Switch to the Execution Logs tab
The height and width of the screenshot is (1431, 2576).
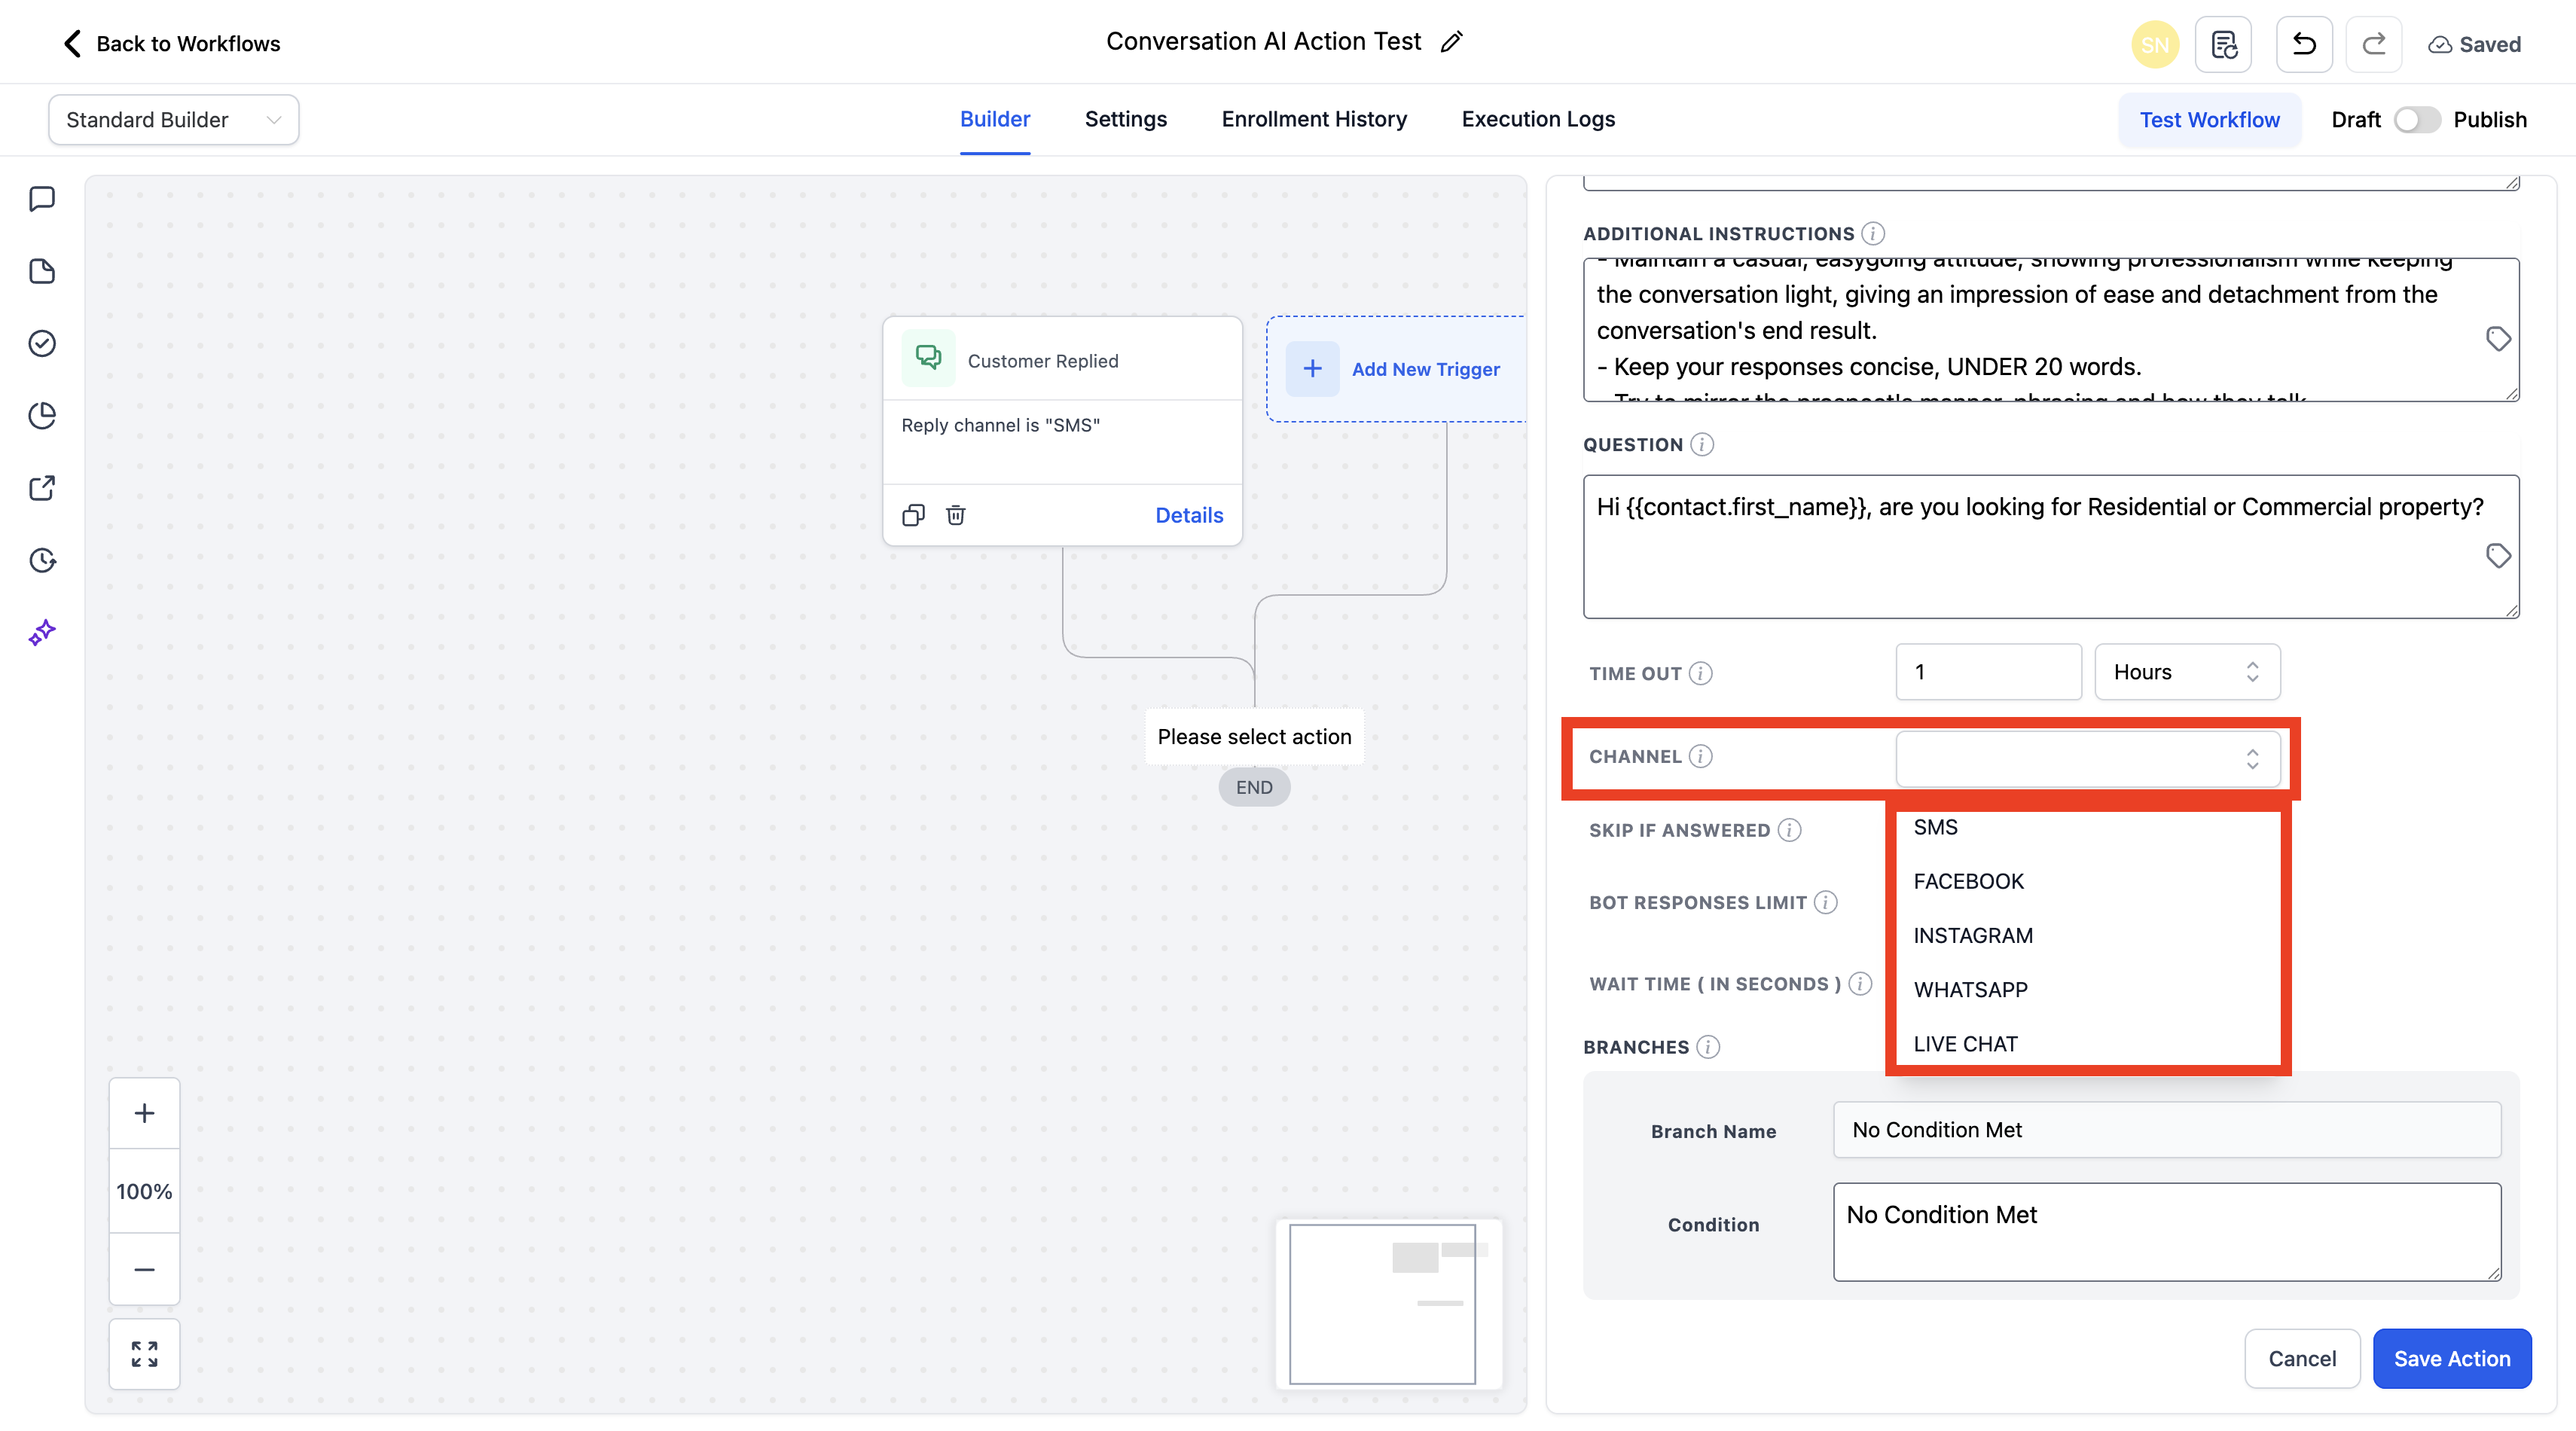click(x=1537, y=119)
